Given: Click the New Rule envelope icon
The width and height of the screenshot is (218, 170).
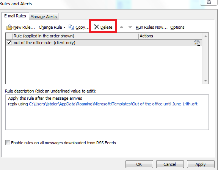Looking at the screenshot, I should point(9,27).
